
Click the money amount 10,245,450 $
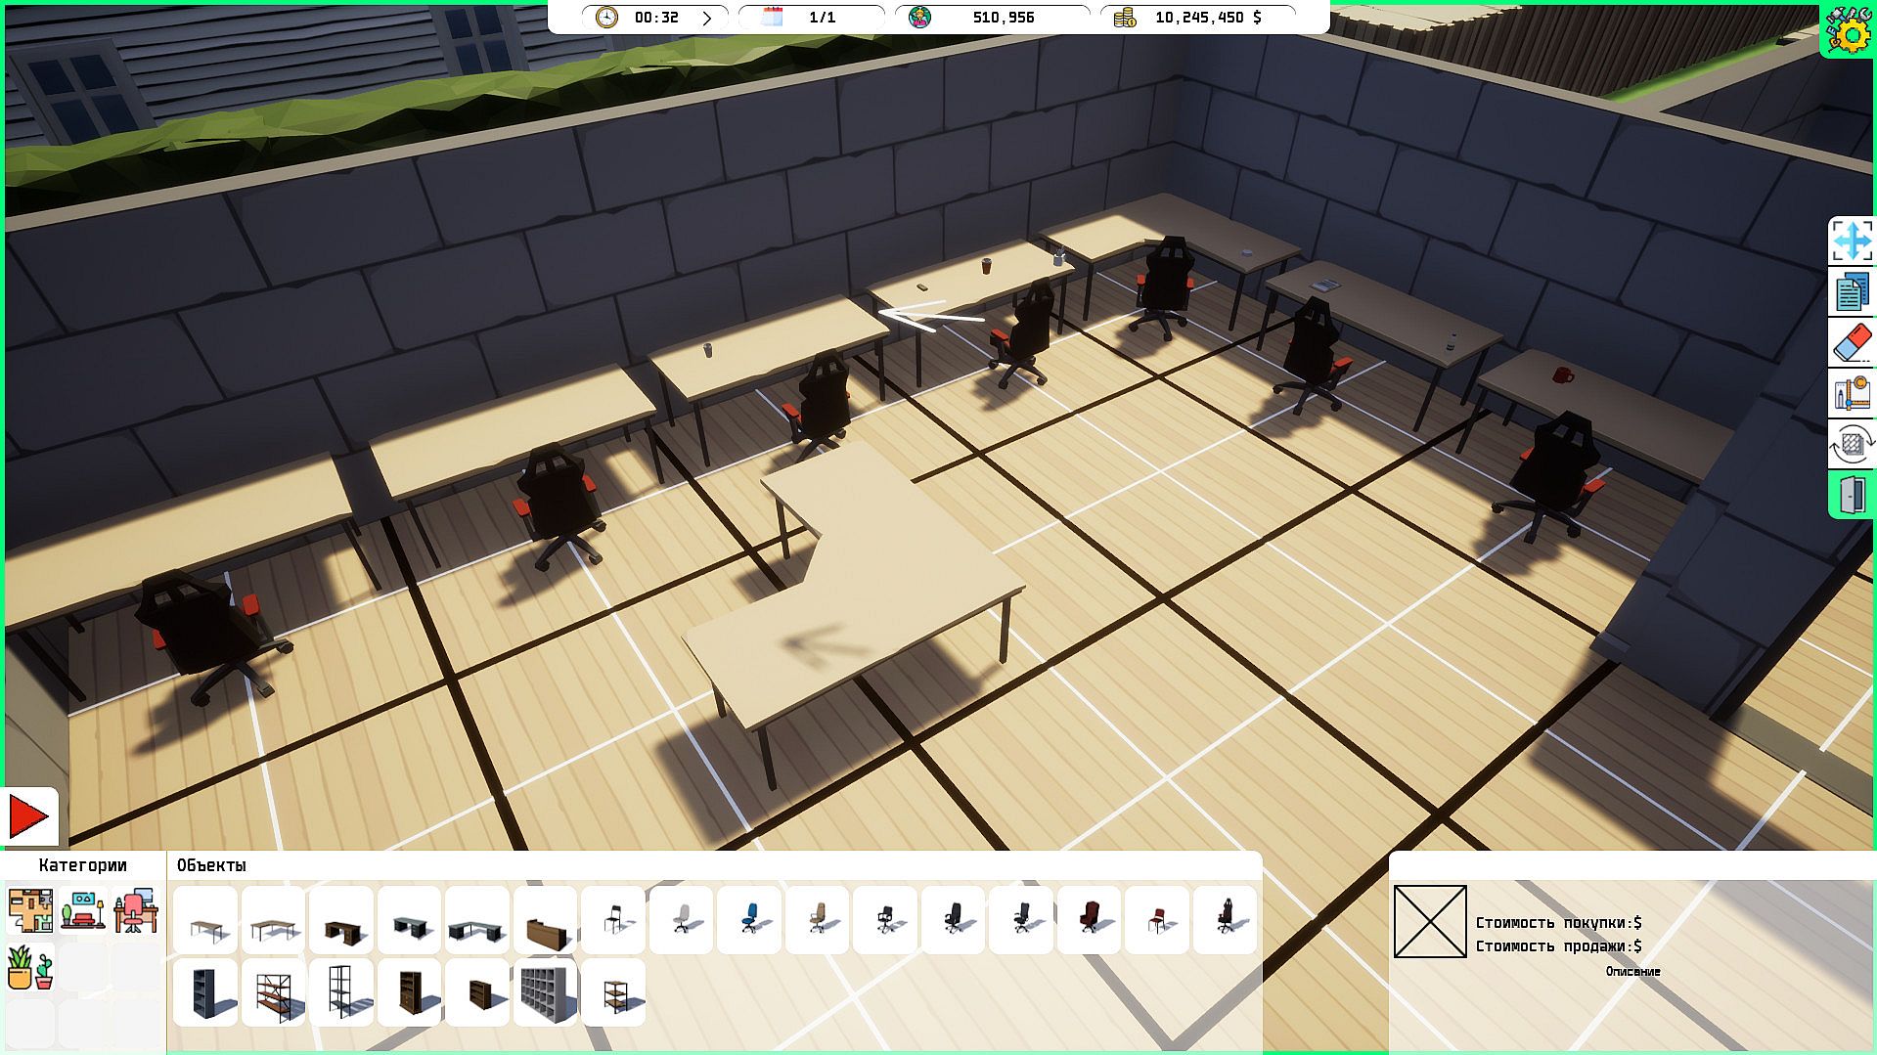click(x=1208, y=18)
